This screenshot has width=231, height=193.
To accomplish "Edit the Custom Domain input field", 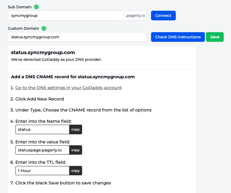I will (x=77, y=37).
